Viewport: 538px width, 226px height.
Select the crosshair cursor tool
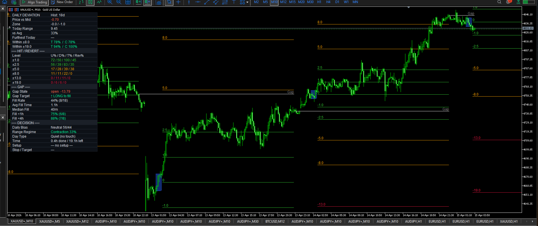(178, 2)
